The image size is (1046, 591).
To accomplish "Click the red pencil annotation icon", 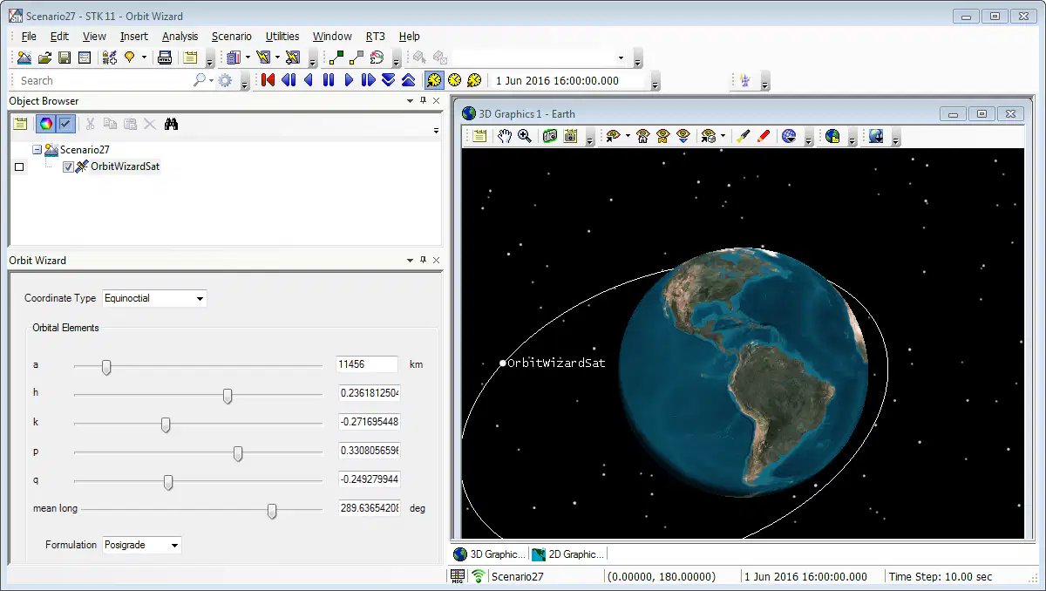I will point(764,136).
